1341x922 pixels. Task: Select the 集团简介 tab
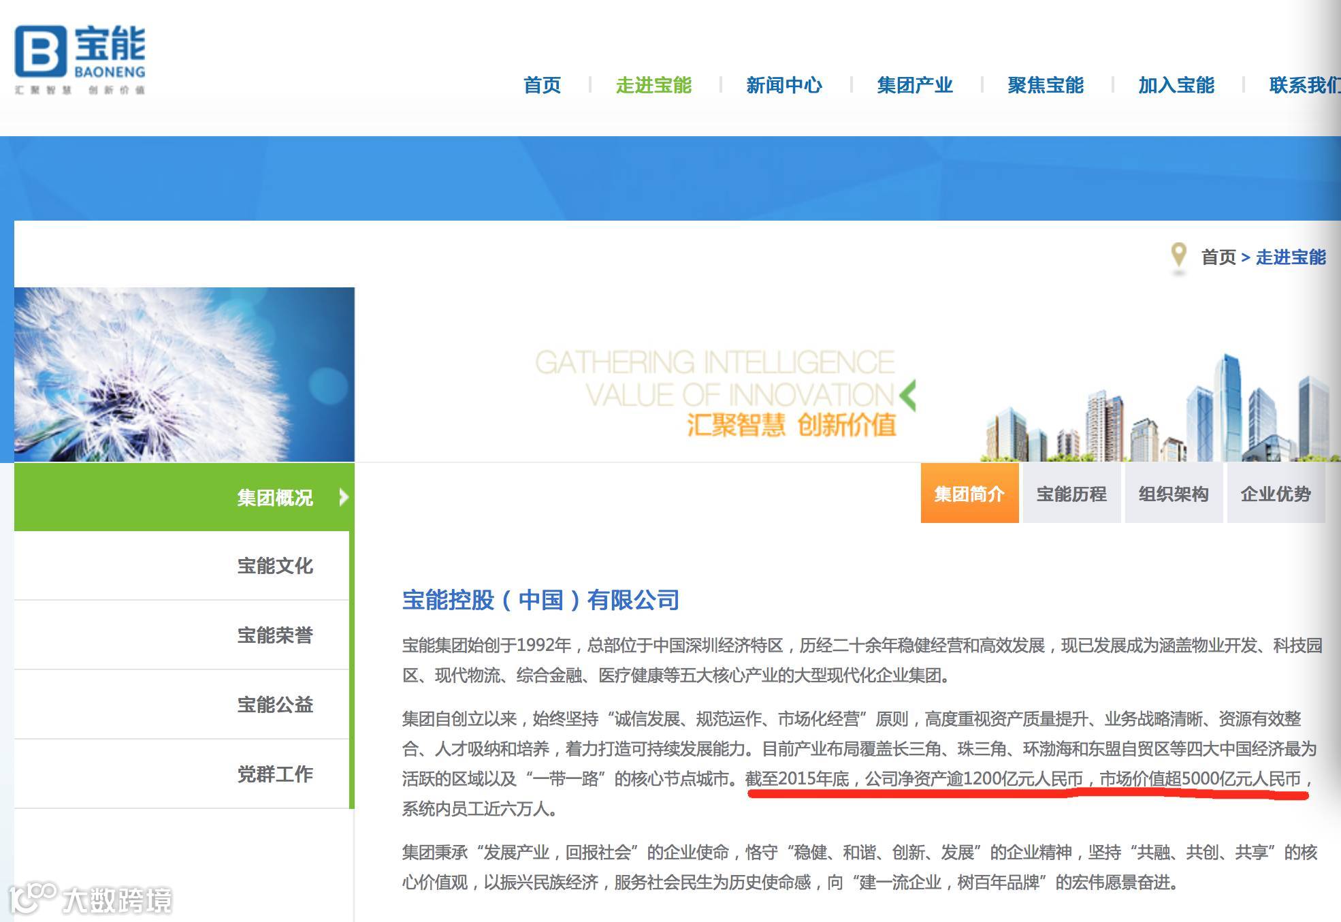pyautogui.click(x=969, y=494)
